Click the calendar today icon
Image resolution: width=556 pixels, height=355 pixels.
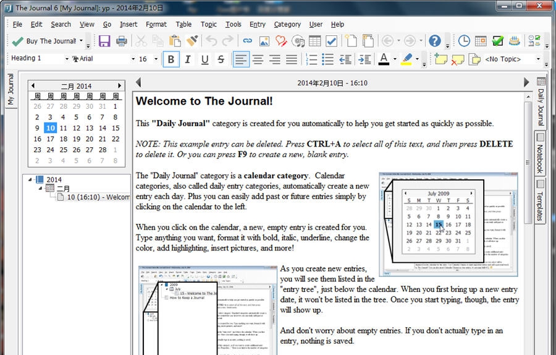[481, 41]
